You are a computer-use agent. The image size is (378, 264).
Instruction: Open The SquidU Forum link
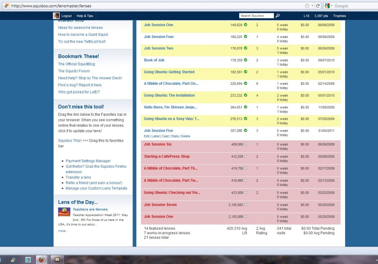(x=74, y=71)
